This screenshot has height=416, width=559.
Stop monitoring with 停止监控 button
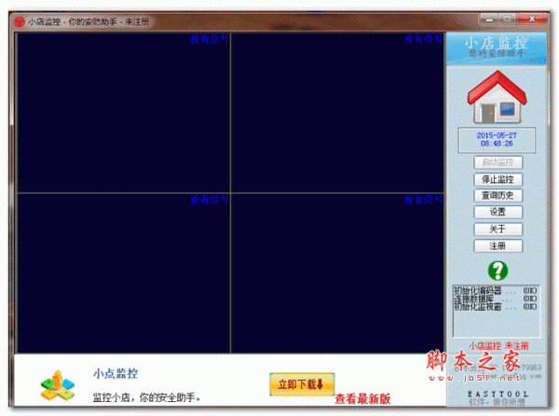498,179
